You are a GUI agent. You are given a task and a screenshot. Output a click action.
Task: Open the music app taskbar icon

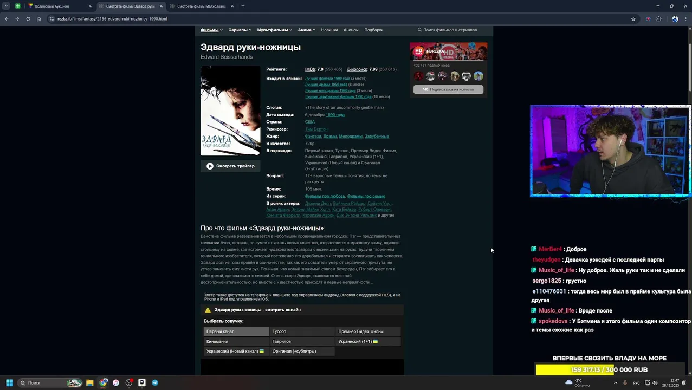pos(116,382)
